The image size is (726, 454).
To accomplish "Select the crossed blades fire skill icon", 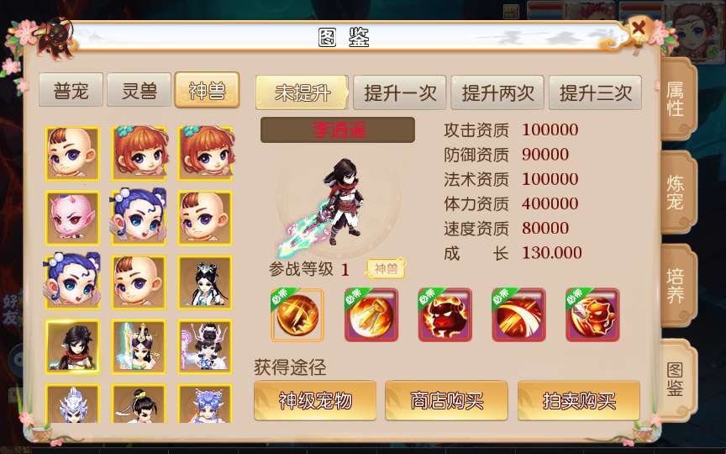I will (x=371, y=315).
